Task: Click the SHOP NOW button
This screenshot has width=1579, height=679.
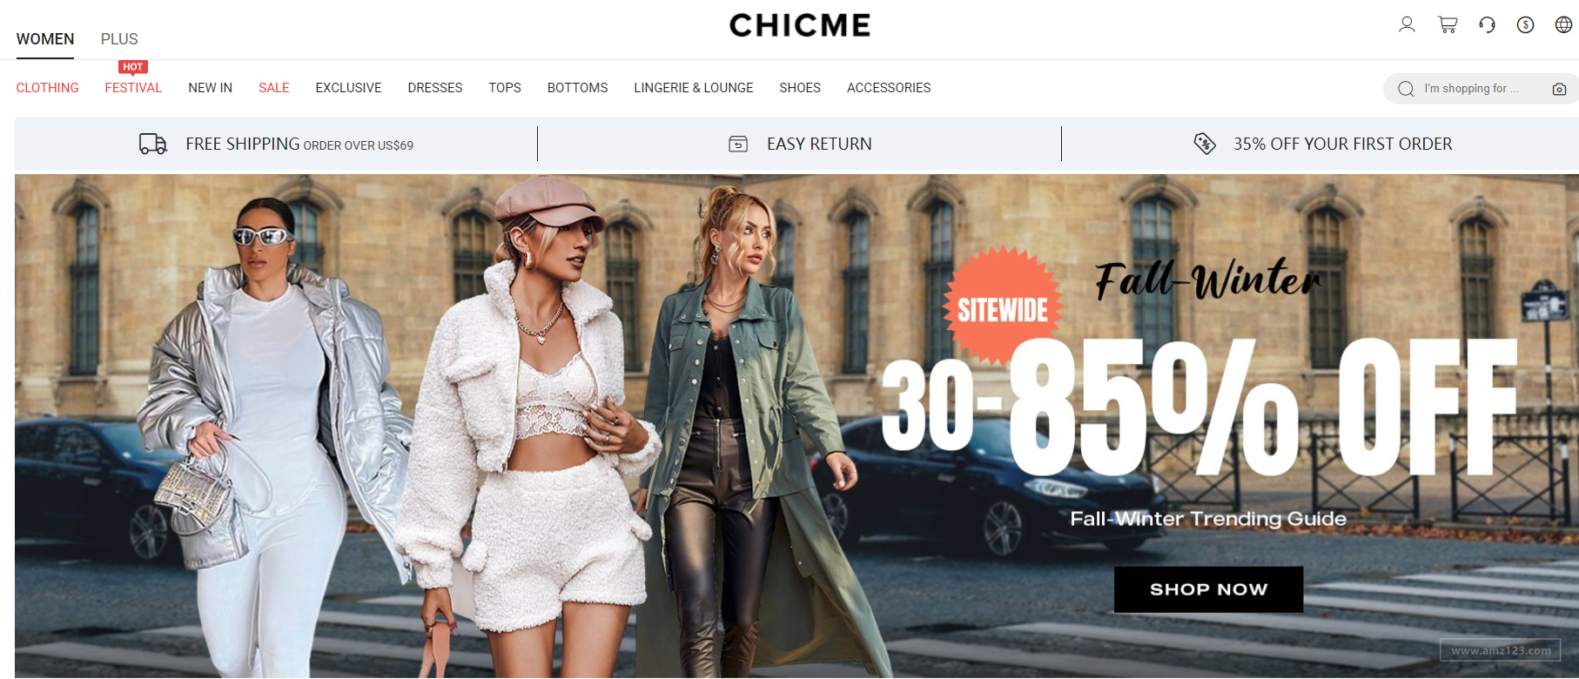Action: (x=1208, y=589)
